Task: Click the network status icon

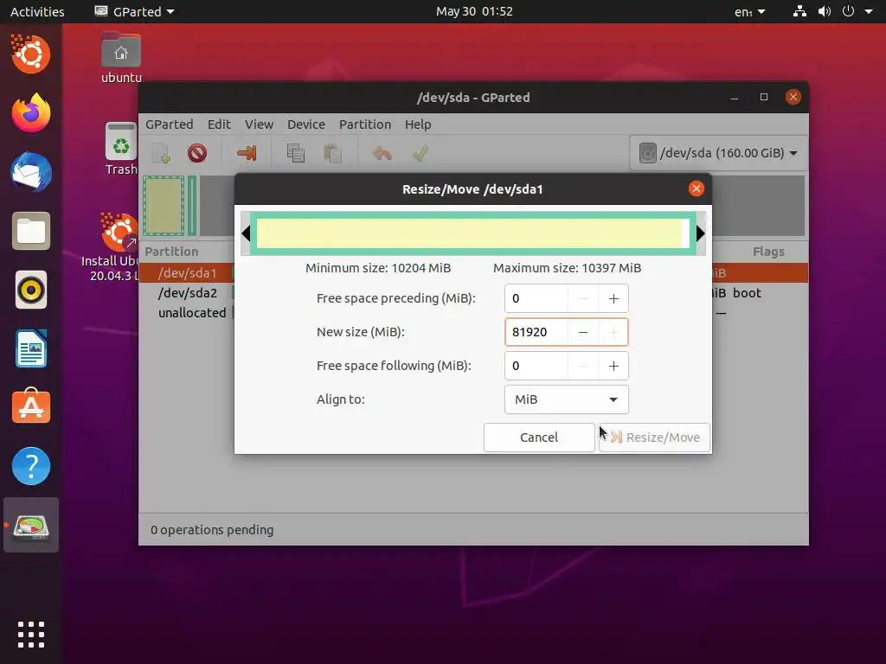Action: coord(799,11)
